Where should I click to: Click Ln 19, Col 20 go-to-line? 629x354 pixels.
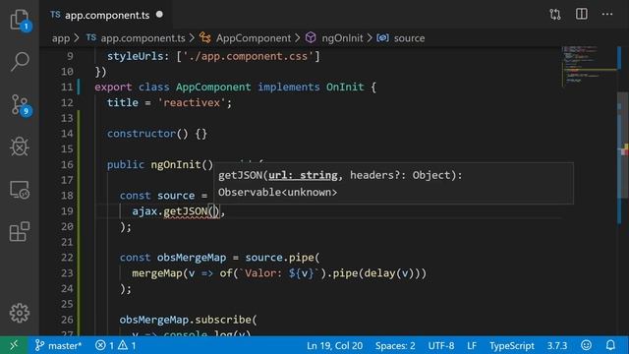tap(334, 345)
